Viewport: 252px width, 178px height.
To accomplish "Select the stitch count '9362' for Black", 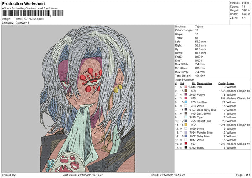I will tap(192, 148).
